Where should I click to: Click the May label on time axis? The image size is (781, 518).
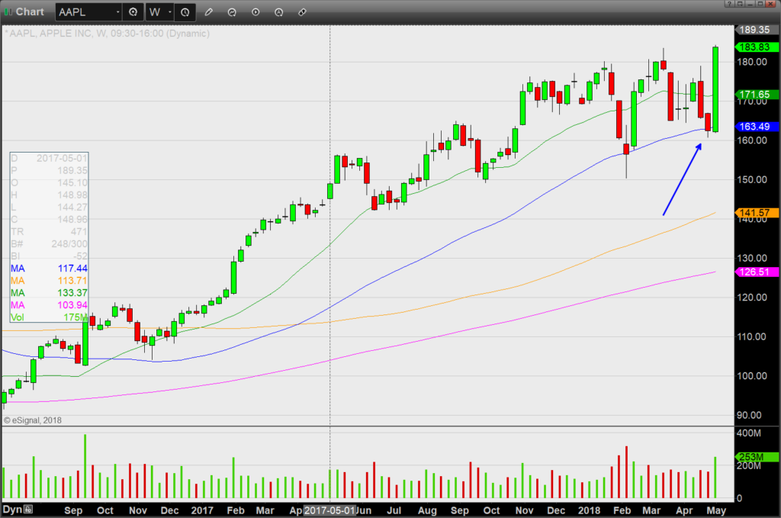[x=716, y=510]
